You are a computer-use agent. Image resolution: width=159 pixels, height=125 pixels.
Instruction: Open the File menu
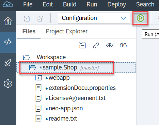(28, 4)
